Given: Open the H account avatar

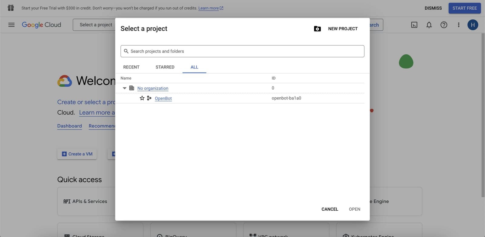Looking at the screenshot, I should 473,25.
